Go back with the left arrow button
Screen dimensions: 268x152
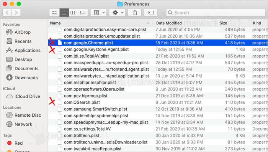click(x=7, y=13)
